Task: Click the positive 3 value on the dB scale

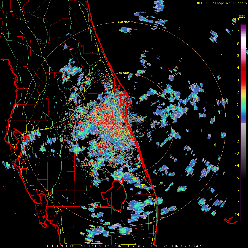Action: [238, 80]
